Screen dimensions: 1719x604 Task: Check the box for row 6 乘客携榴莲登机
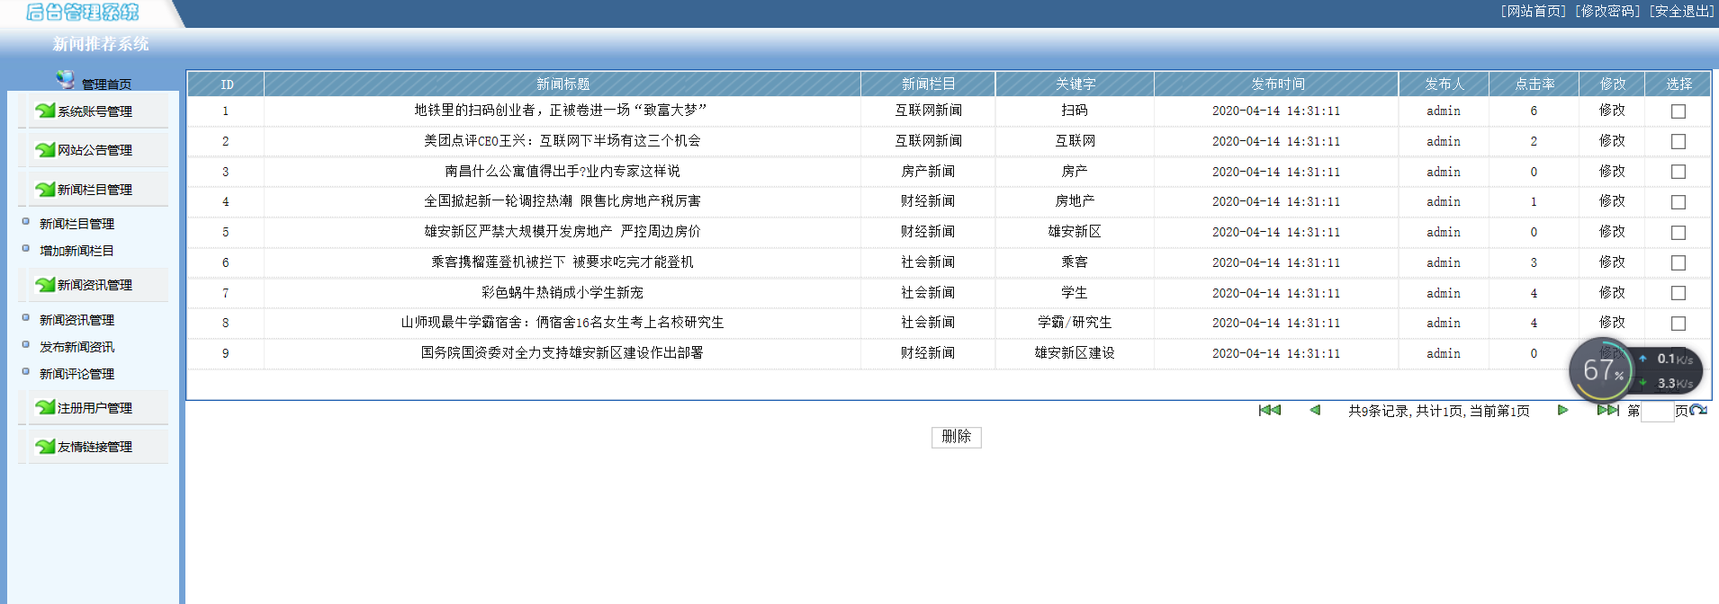1678,263
